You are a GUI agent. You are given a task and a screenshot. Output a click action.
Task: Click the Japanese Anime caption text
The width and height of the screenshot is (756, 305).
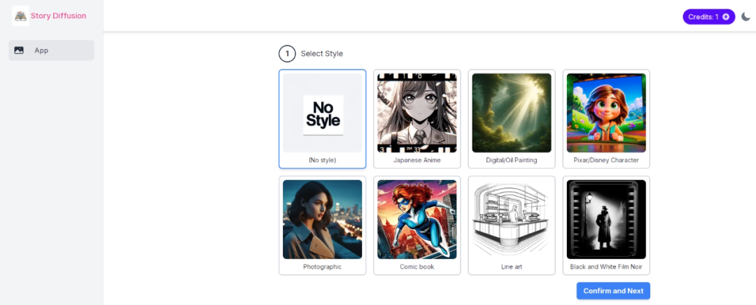pyautogui.click(x=417, y=160)
